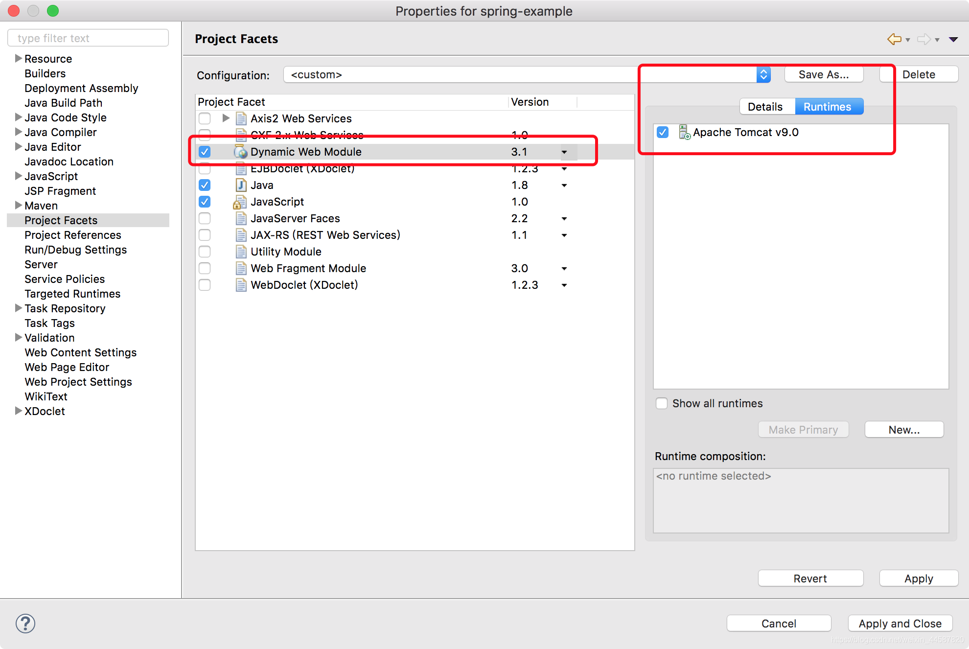The width and height of the screenshot is (969, 649).
Task: Click the New... runtime button
Action: pos(904,430)
